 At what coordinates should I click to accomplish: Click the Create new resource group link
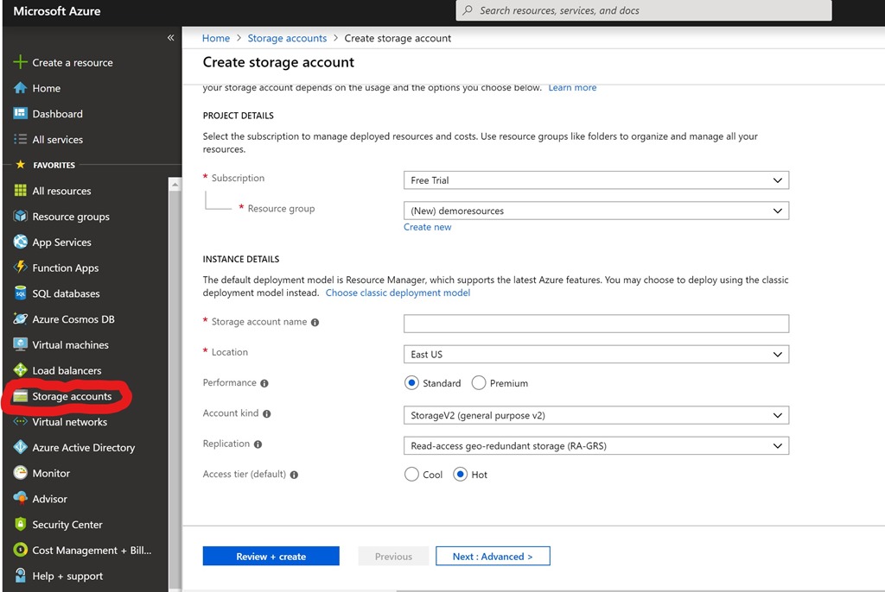pos(427,227)
